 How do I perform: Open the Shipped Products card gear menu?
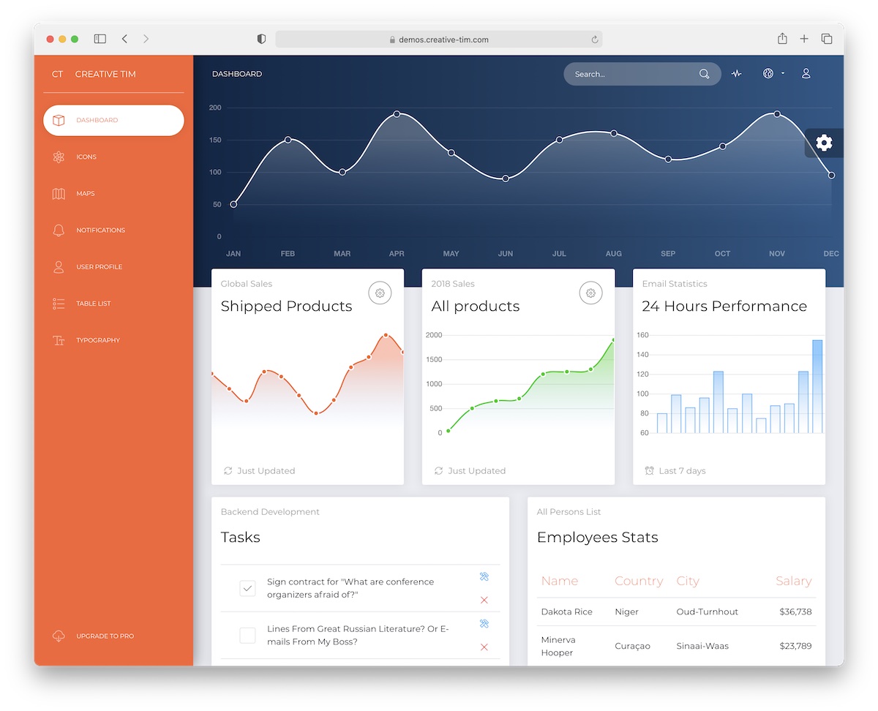380,293
